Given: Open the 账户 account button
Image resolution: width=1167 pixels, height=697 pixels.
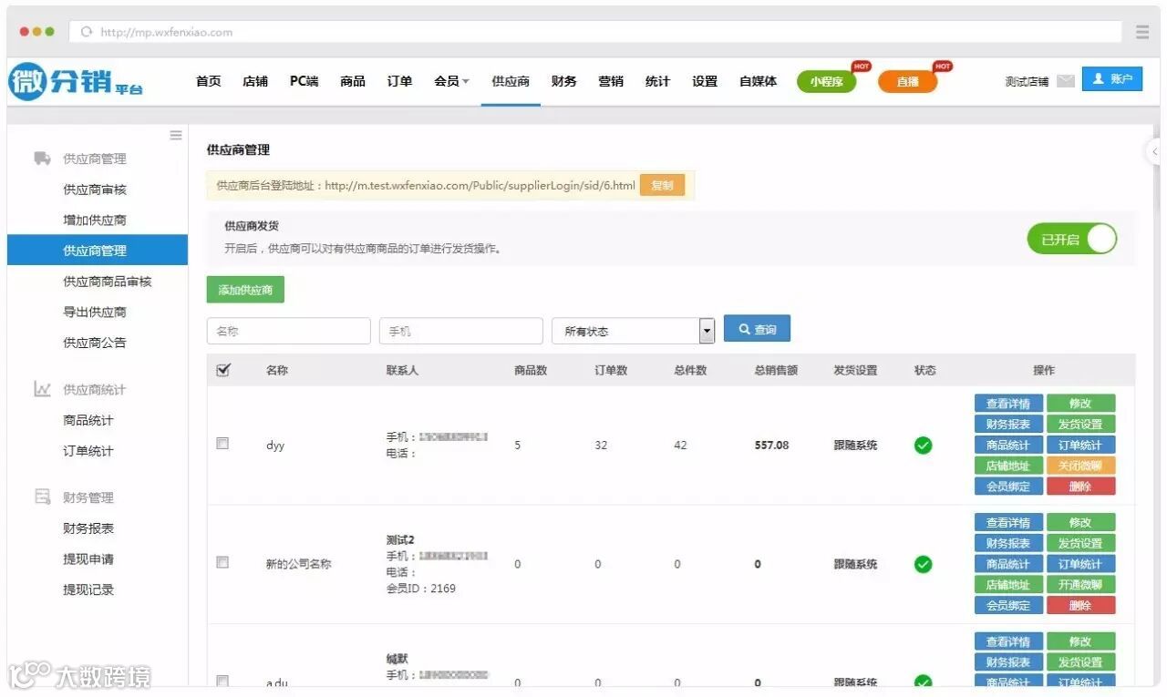Looking at the screenshot, I should 1112,79.
